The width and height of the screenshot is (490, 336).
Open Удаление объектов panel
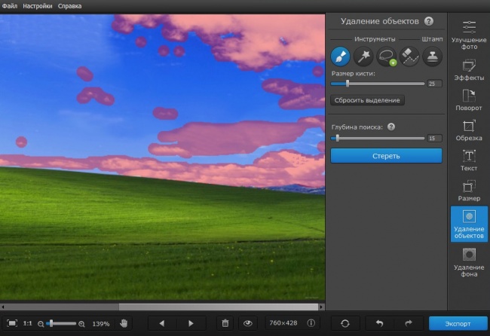pos(469,224)
